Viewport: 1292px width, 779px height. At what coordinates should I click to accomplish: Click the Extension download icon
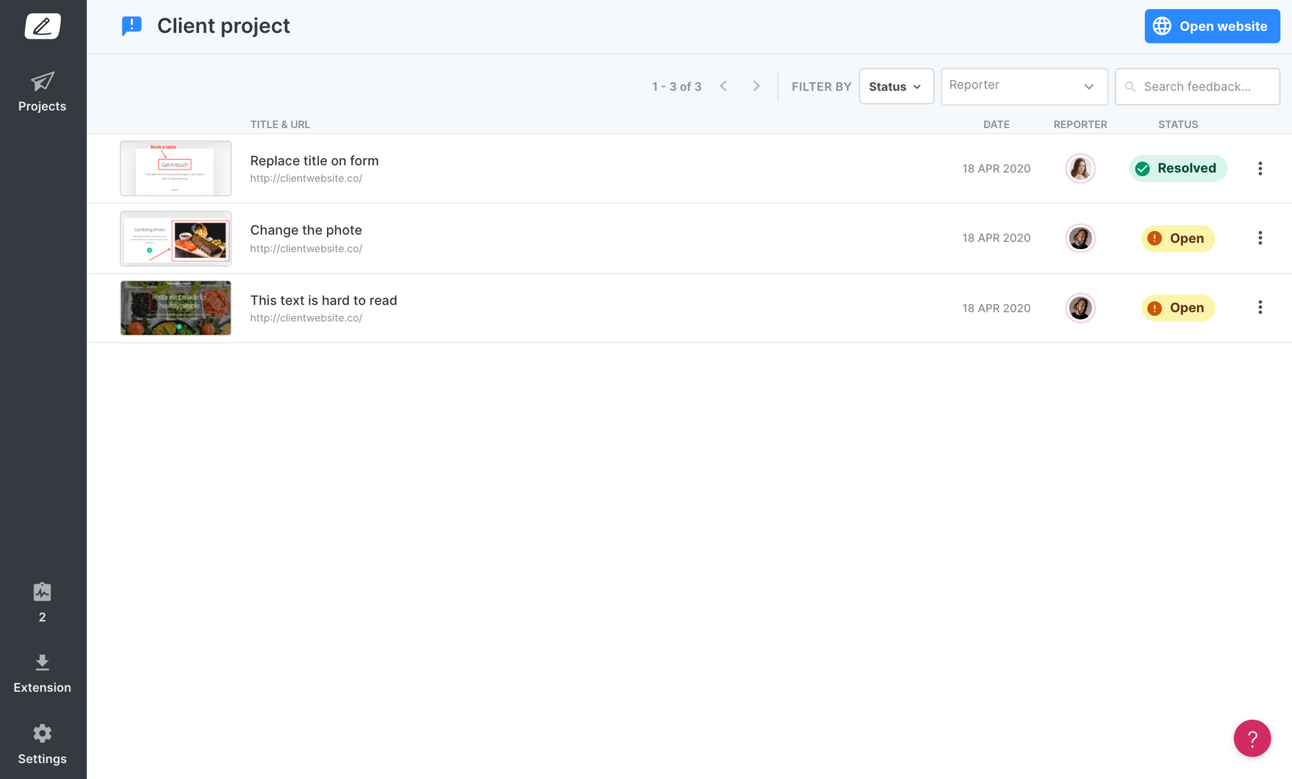pos(43,663)
